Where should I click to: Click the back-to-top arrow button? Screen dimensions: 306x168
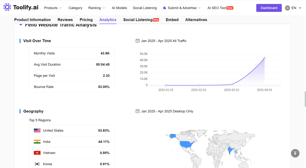click(295, 153)
